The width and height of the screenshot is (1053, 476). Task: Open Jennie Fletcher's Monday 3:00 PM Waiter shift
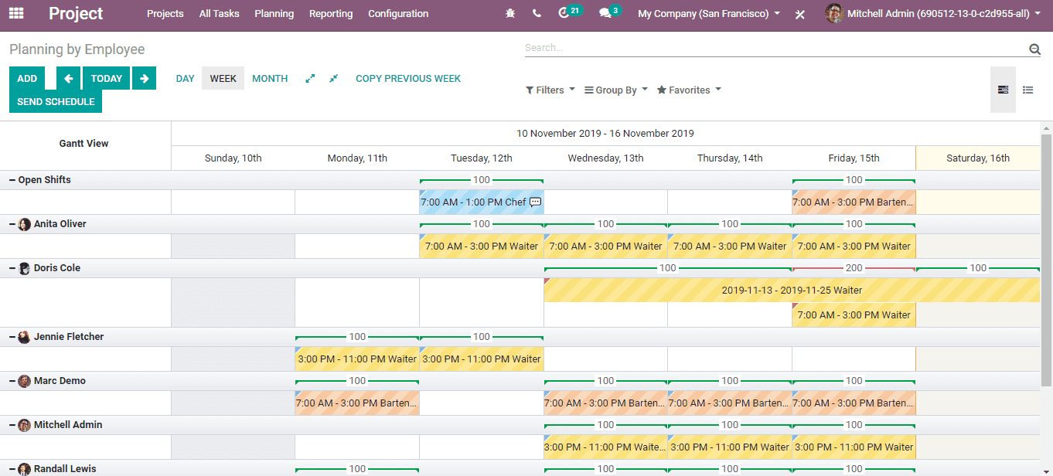click(x=357, y=359)
